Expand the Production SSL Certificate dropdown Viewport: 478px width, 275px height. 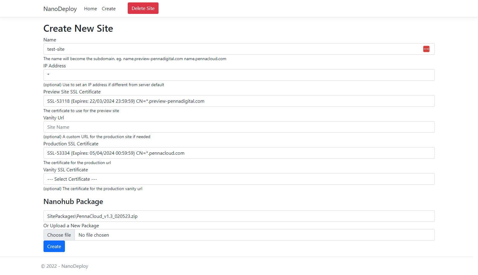(239, 153)
